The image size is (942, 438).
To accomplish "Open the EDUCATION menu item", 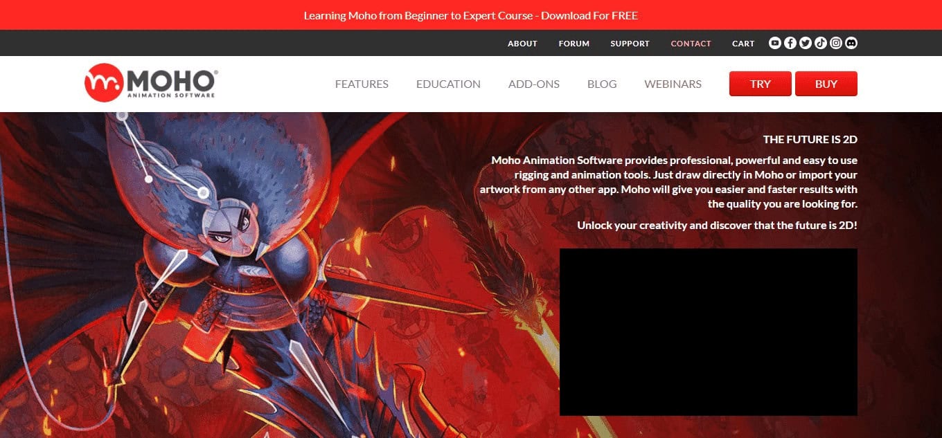I will (x=448, y=84).
